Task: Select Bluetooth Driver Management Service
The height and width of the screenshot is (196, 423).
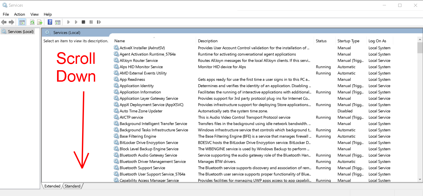Action: (153, 161)
